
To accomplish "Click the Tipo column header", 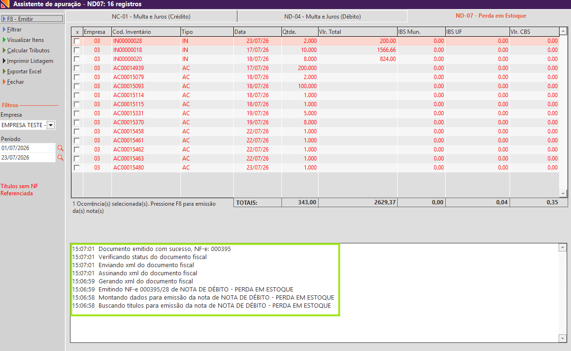I will (207, 32).
